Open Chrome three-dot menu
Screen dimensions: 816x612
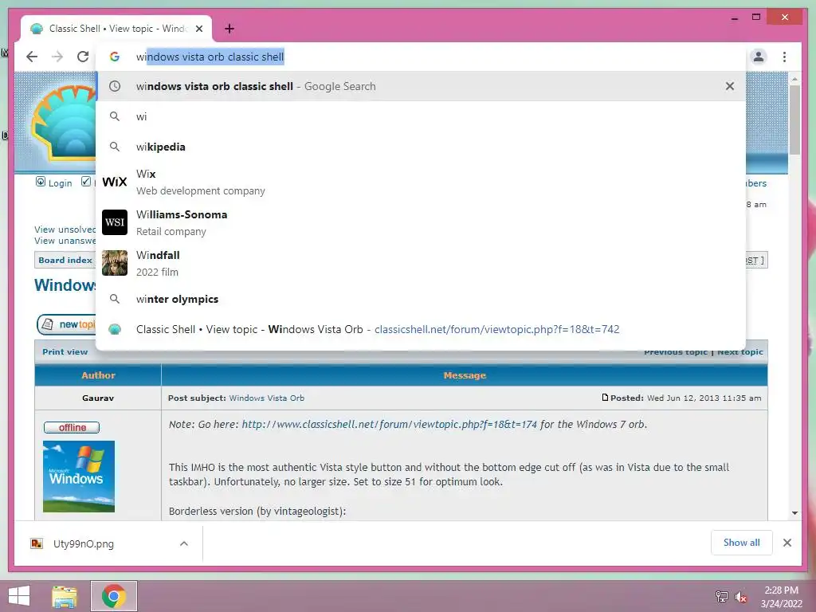pos(784,57)
